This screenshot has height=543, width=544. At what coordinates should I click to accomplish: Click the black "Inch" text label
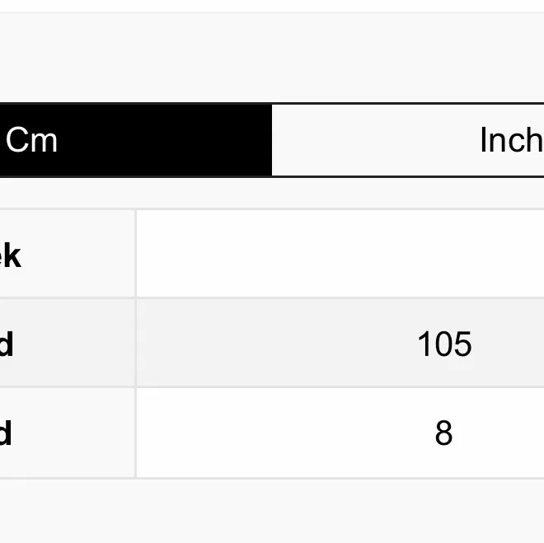point(510,141)
